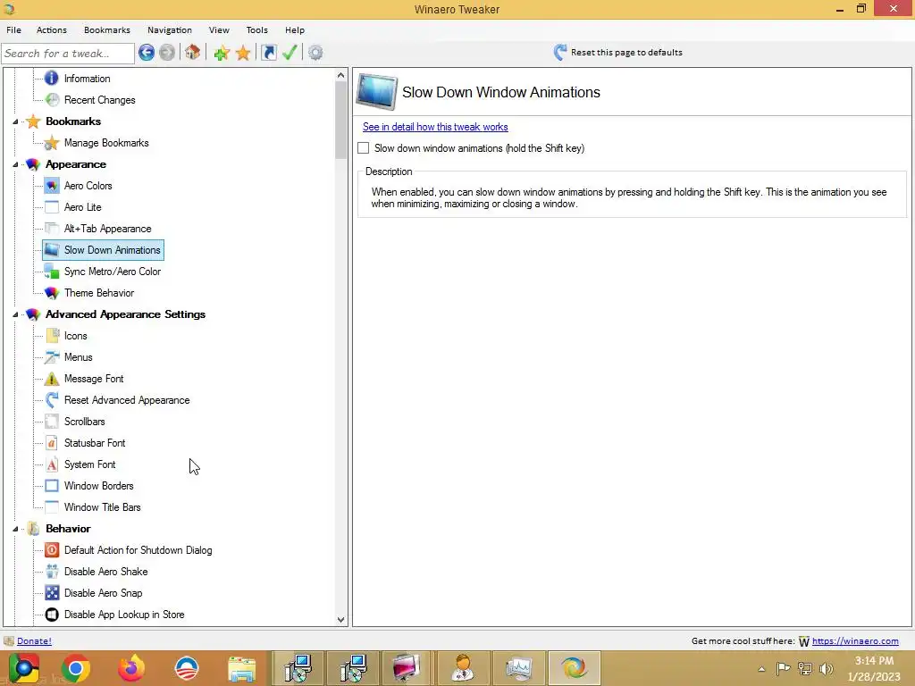Open the home page icon in toolbar
915x686 pixels.
pos(193,53)
